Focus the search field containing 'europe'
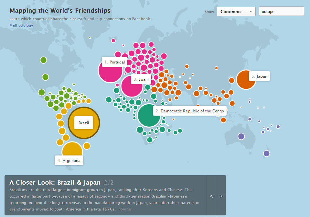The image size is (310, 217). tap(281, 11)
